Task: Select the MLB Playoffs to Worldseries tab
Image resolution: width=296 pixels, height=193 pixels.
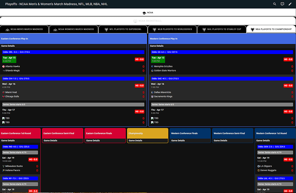Action: click(172, 29)
